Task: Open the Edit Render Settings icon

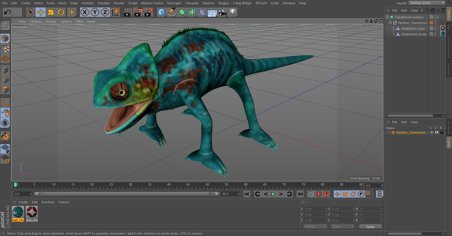Action: click(149, 12)
